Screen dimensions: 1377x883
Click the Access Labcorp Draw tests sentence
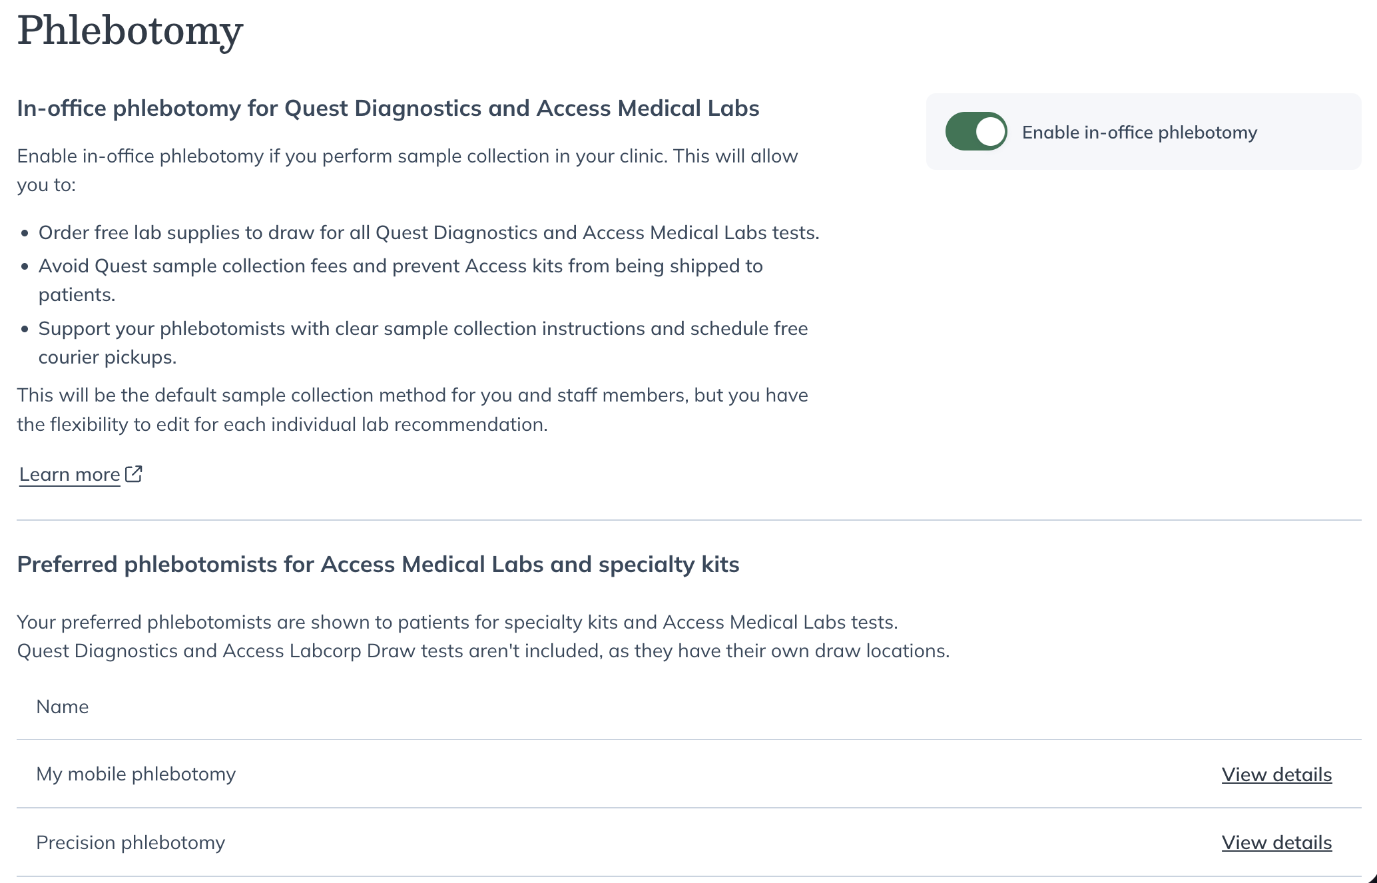[x=483, y=651]
